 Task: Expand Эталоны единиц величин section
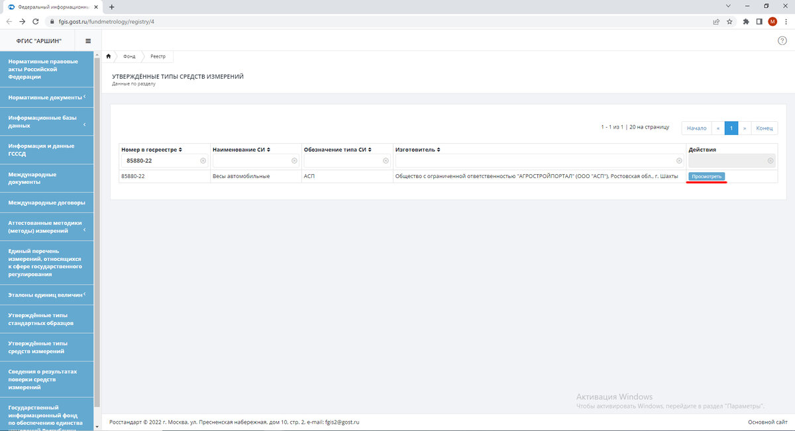coord(46,295)
